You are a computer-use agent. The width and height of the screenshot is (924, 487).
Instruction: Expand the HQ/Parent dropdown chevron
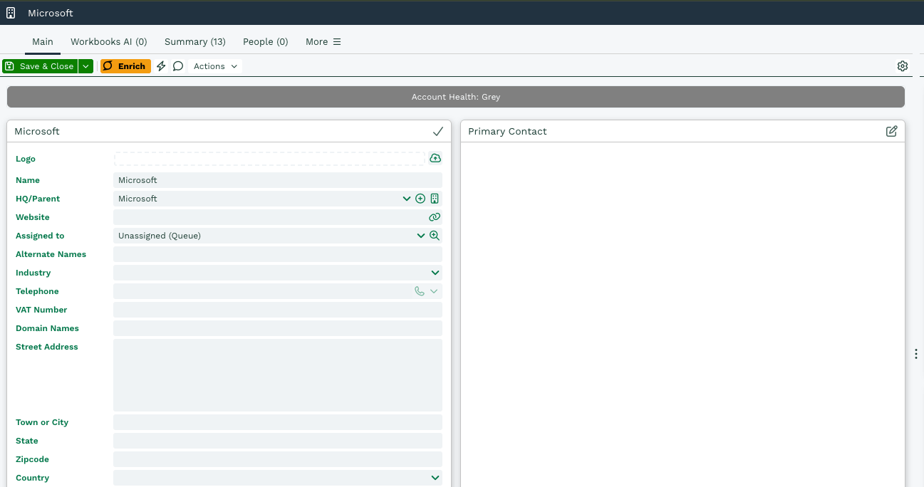tap(407, 199)
